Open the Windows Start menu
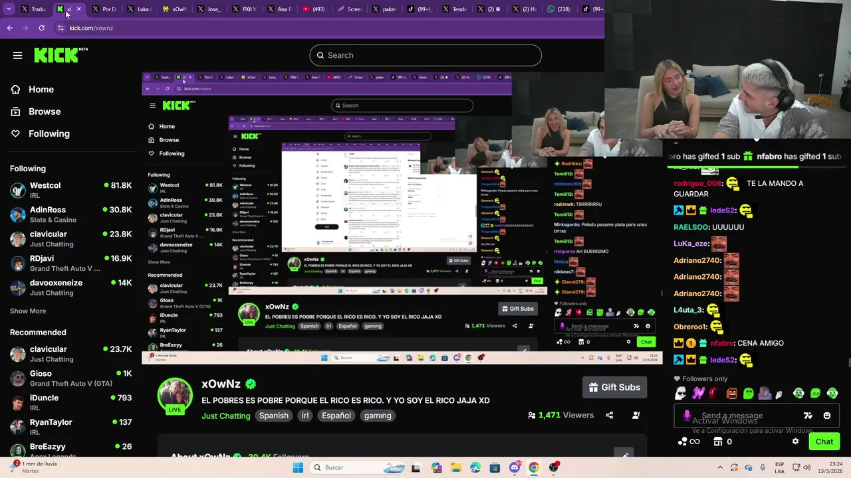The image size is (851, 478). point(298,467)
